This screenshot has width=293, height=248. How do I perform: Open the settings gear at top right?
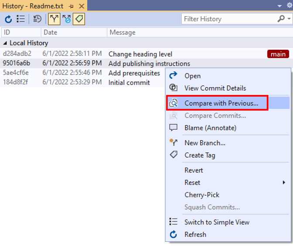[x=289, y=5]
